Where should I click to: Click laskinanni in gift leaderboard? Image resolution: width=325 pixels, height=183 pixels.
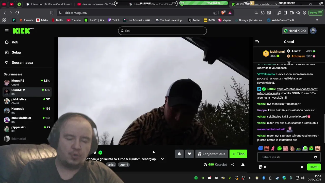(x=277, y=52)
